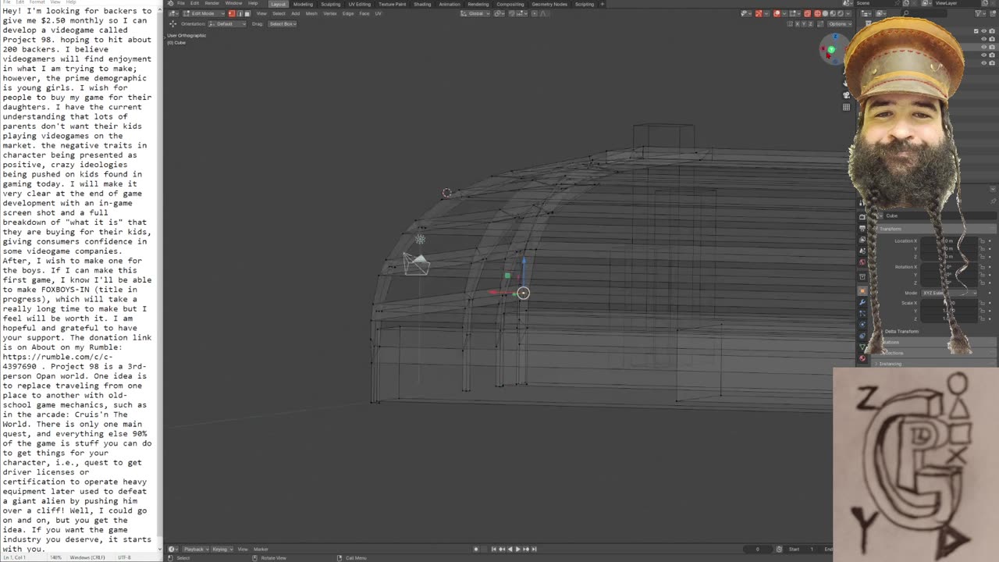999x562 pixels.
Task: Switch to wireframe viewport shading
Action: point(817,13)
